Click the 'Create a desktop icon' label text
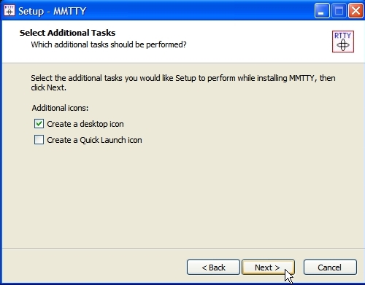Image resolution: width=365 pixels, height=285 pixels. [x=85, y=124]
